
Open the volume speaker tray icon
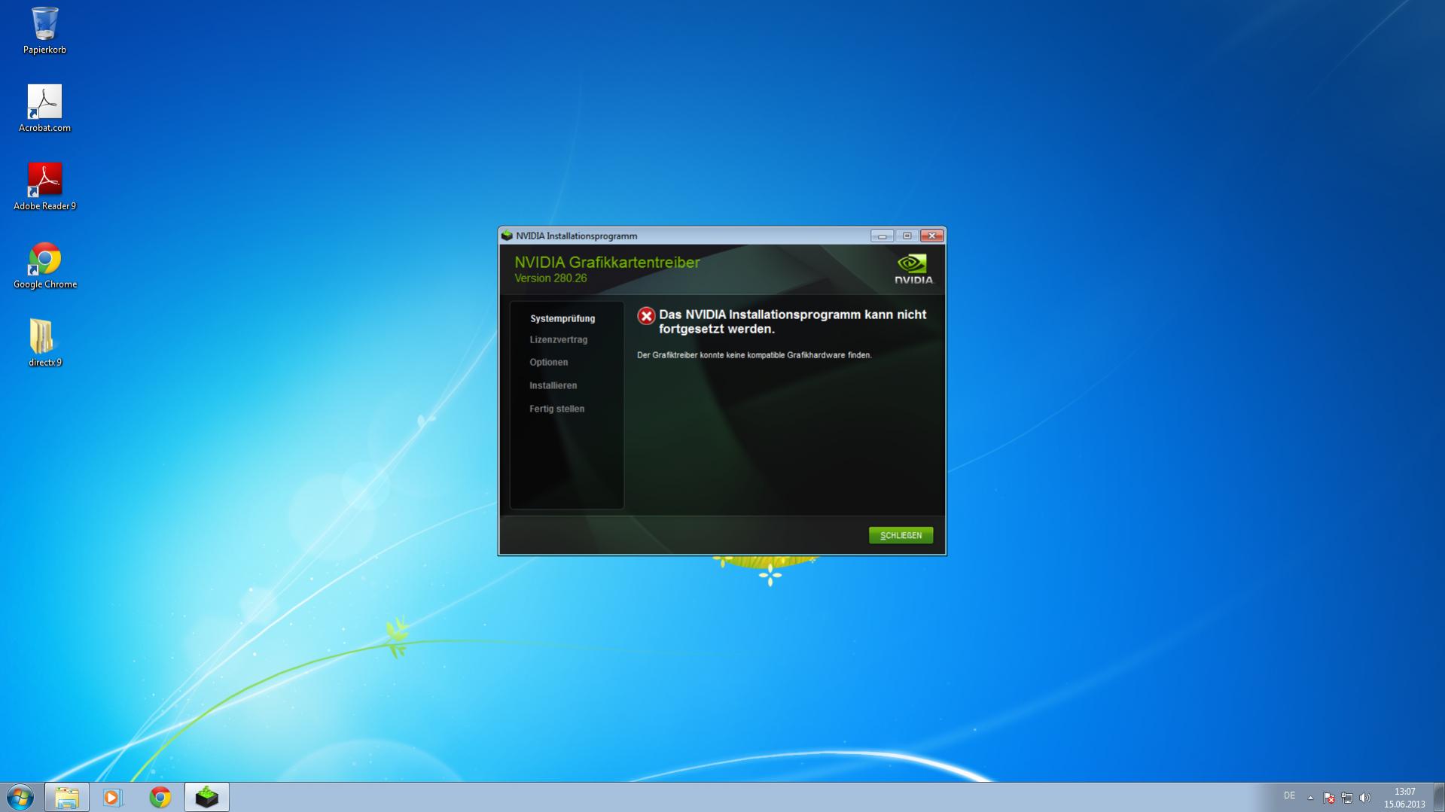(x=1364, y=798)
